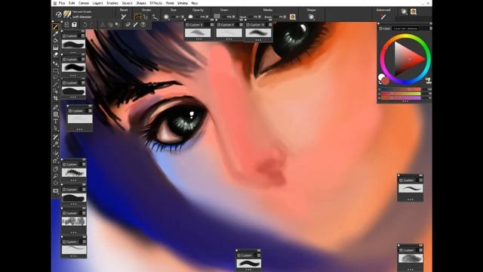Open the Canvas menu
483x272 pixels.
point(84,3)
